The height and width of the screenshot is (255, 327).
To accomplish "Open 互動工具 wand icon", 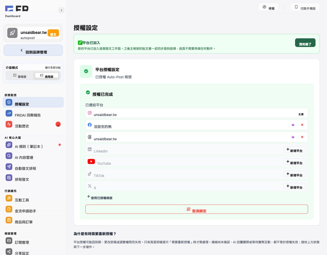I will pos(9,198).
